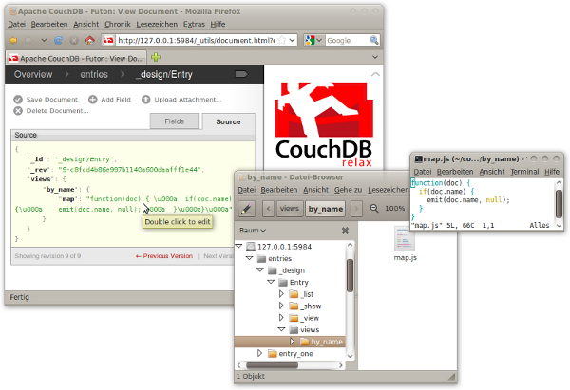Expand the _view folder node
The width and height of the screenshot is (570, 390).
[281, 318]
